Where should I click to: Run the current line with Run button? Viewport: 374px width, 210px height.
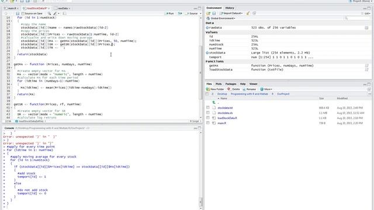click(169, 13)
